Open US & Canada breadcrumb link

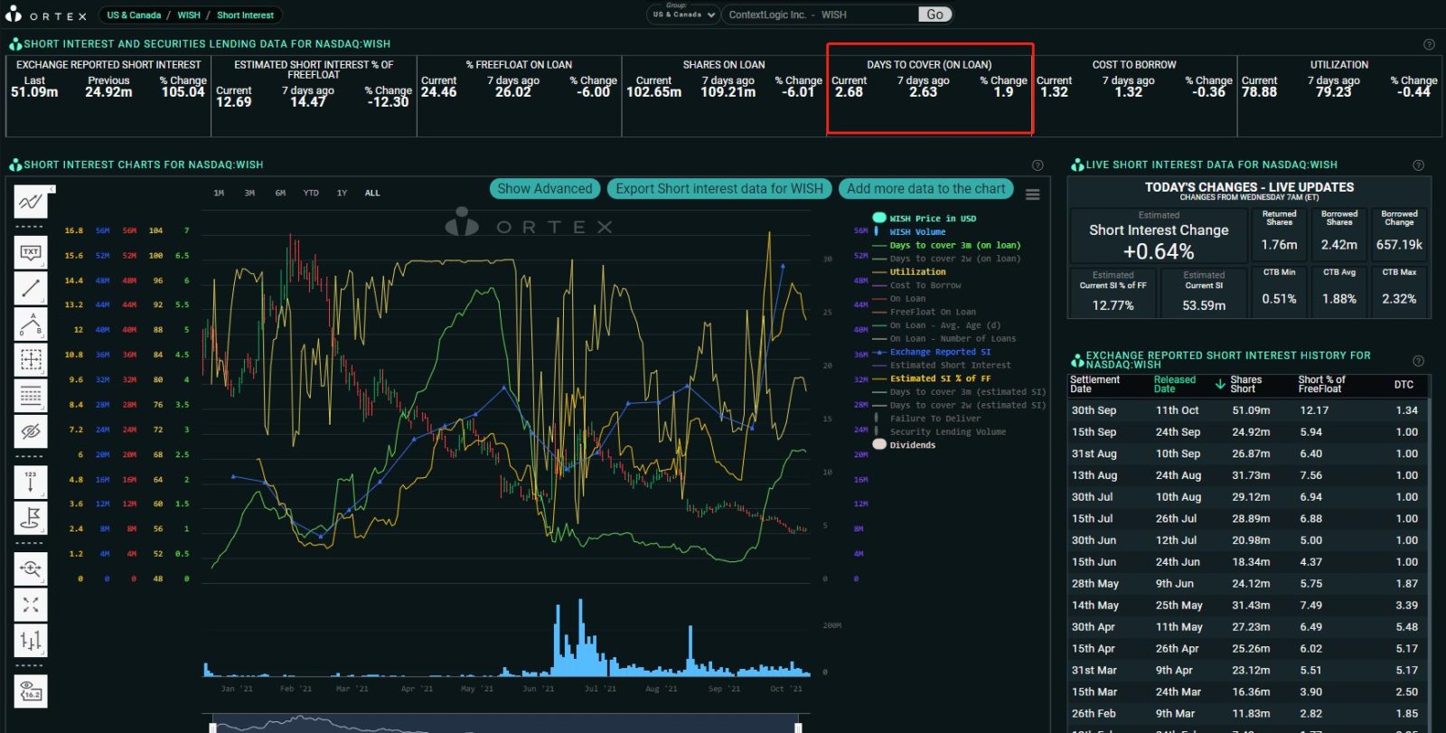(134, 15)
